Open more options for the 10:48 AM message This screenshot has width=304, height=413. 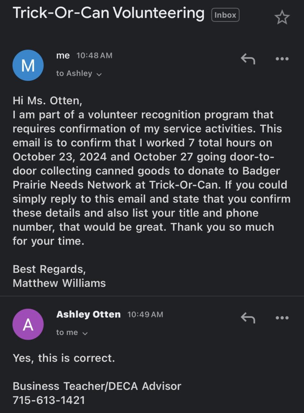tap(282, 59)
